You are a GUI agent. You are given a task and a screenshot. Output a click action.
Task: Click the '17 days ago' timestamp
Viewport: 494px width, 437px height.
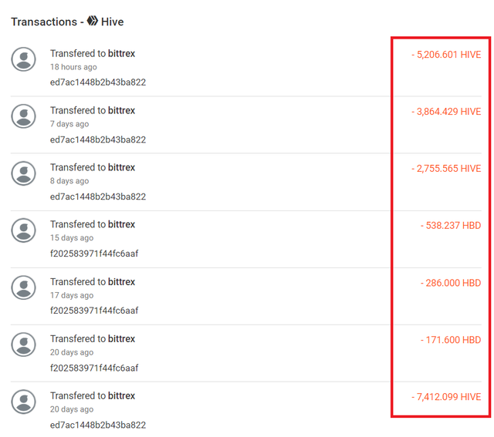72,295
